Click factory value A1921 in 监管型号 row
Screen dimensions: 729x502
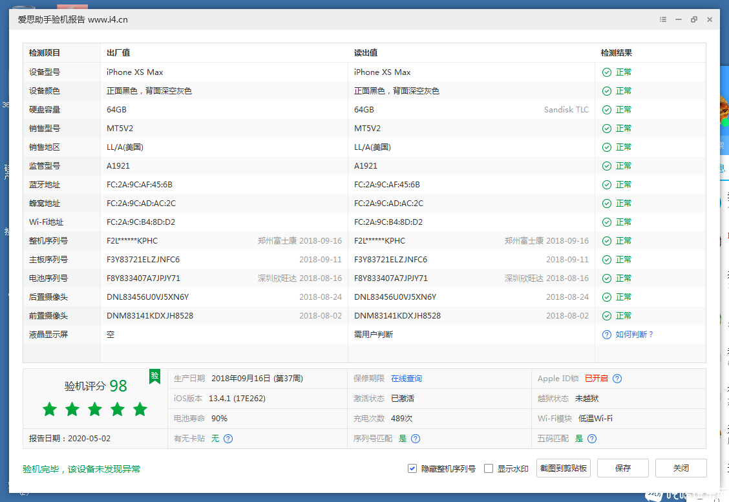click(118, 166)
